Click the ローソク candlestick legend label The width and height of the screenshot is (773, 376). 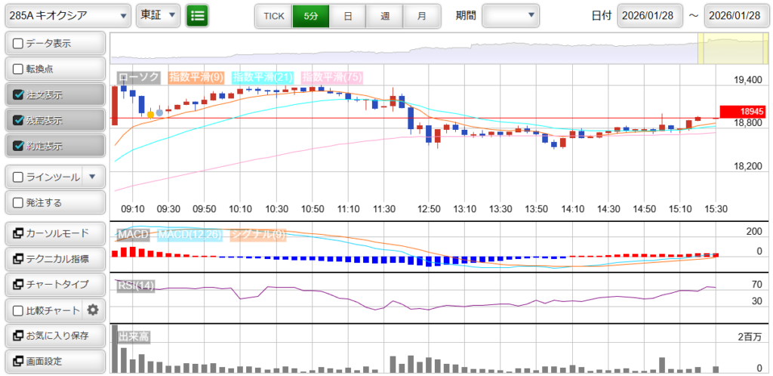point(138,77)
